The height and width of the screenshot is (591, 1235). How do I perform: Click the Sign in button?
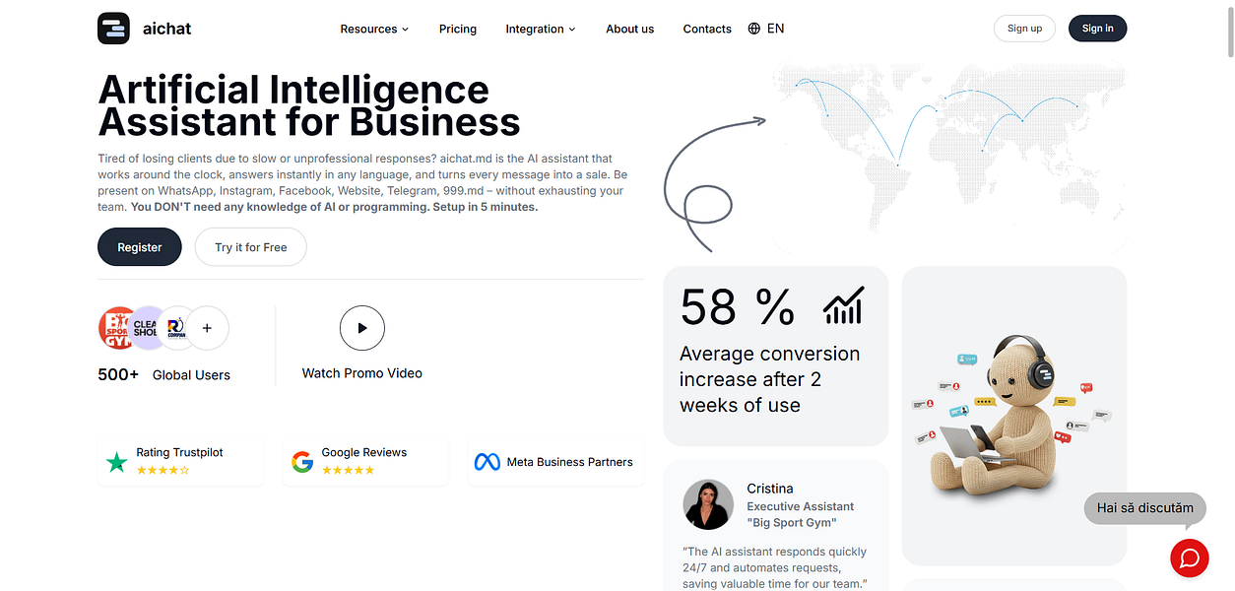point(1097,29)
